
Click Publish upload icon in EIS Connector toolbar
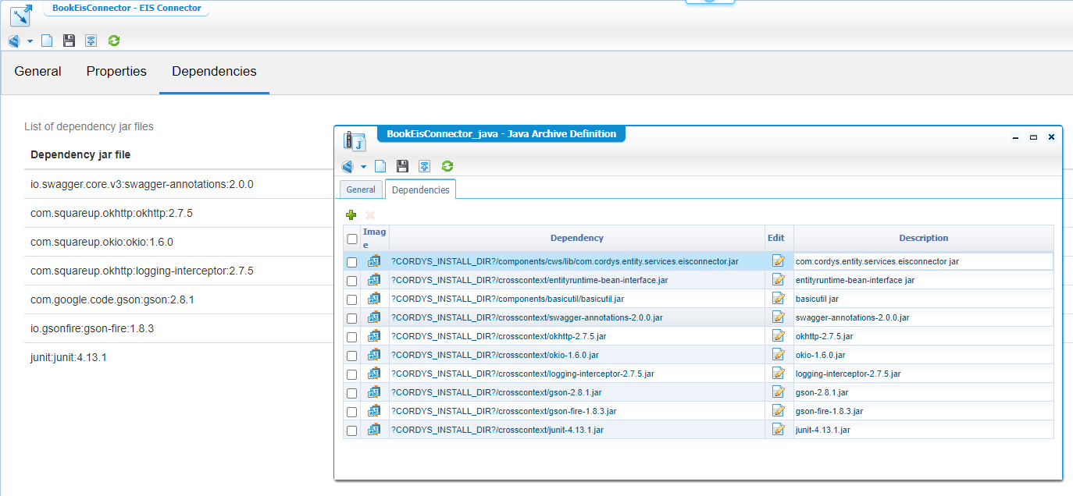[91, 41]
